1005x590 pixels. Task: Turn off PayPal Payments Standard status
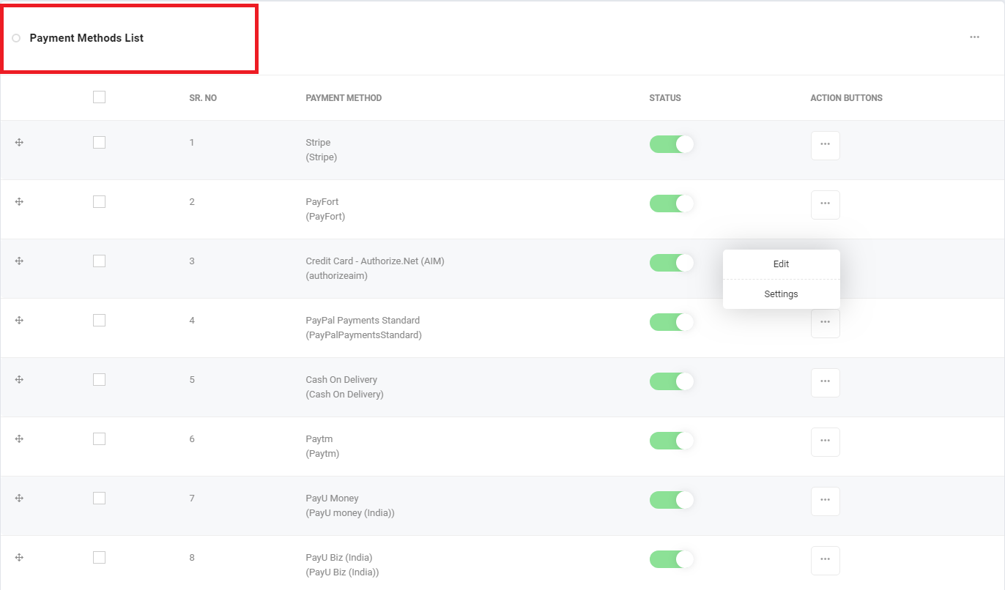[x=672, y=322]
